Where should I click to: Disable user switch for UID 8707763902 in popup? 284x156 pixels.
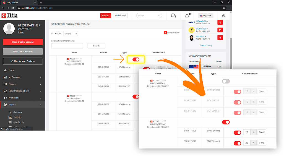[x=226, y=122]
